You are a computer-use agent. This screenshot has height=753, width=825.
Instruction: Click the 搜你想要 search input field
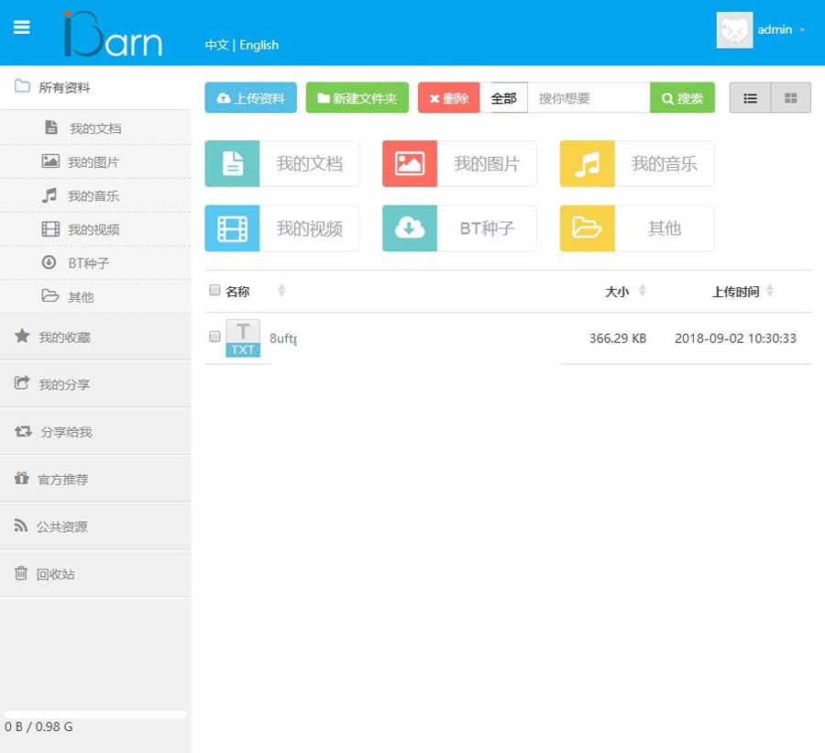click(x=588, y=98)
